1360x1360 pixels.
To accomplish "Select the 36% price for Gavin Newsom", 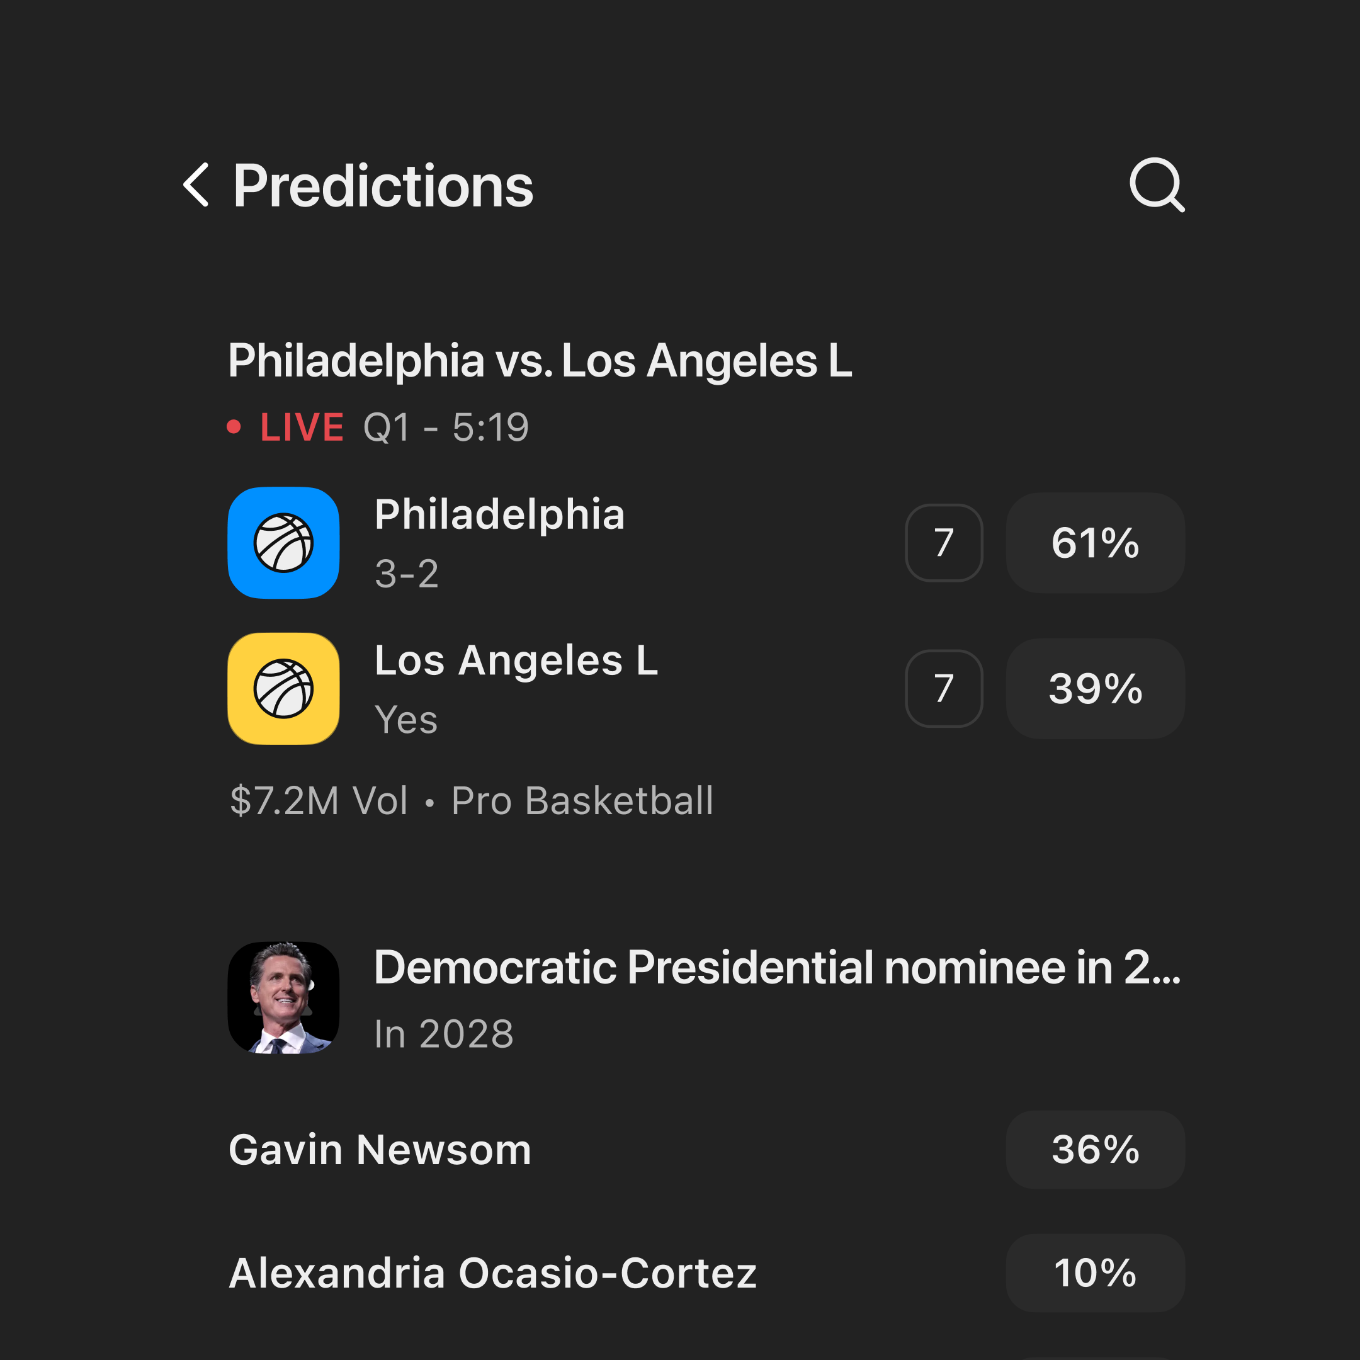I will (1095, 1150).
